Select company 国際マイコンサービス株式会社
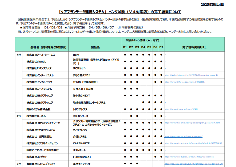 pyautogui.click(x=42, y=150)
